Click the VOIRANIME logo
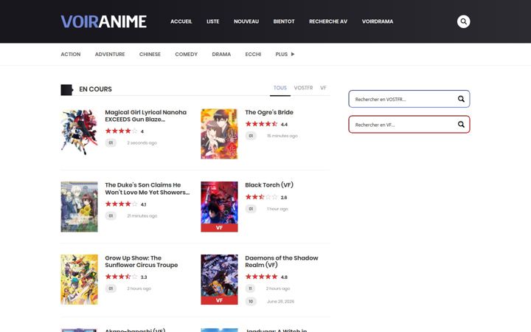The image size is (531, 332). point(104,21)
